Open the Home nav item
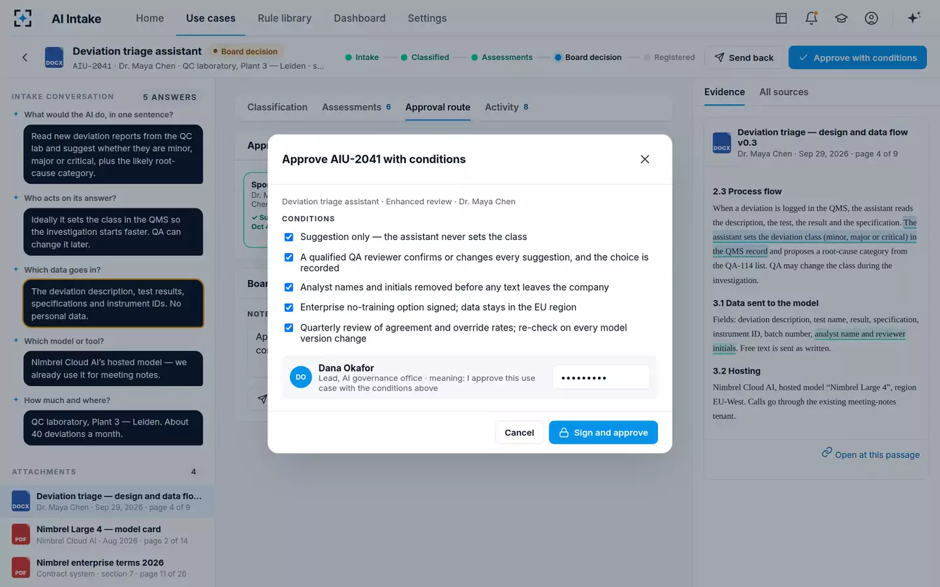The height and width of the screenshot is (587, 940). pos(149,18)
